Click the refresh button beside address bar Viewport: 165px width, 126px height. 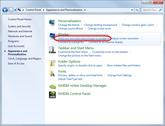point(137,10)
